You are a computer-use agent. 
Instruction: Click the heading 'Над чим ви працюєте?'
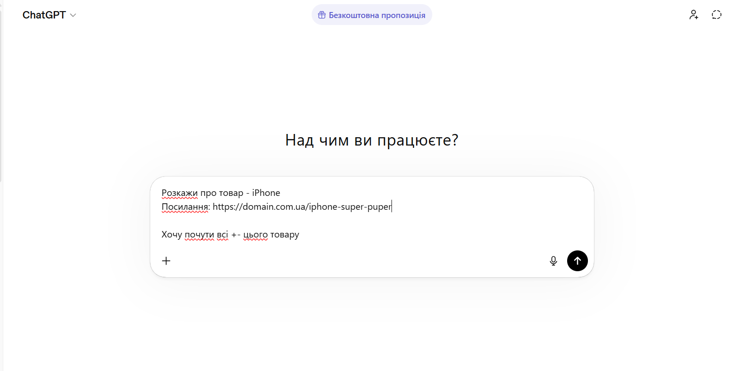click(x=372, y=140)
